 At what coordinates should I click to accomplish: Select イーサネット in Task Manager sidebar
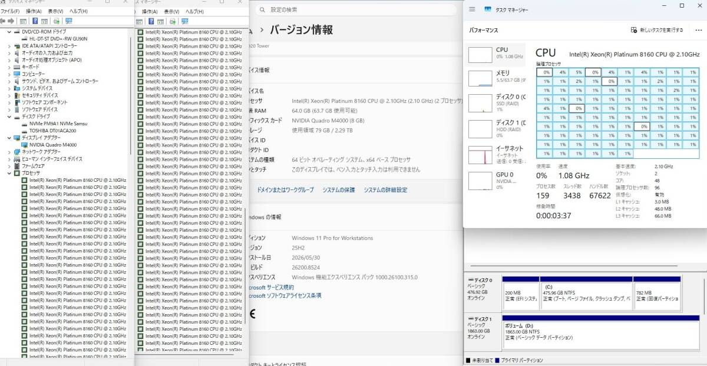coord(495,154)
